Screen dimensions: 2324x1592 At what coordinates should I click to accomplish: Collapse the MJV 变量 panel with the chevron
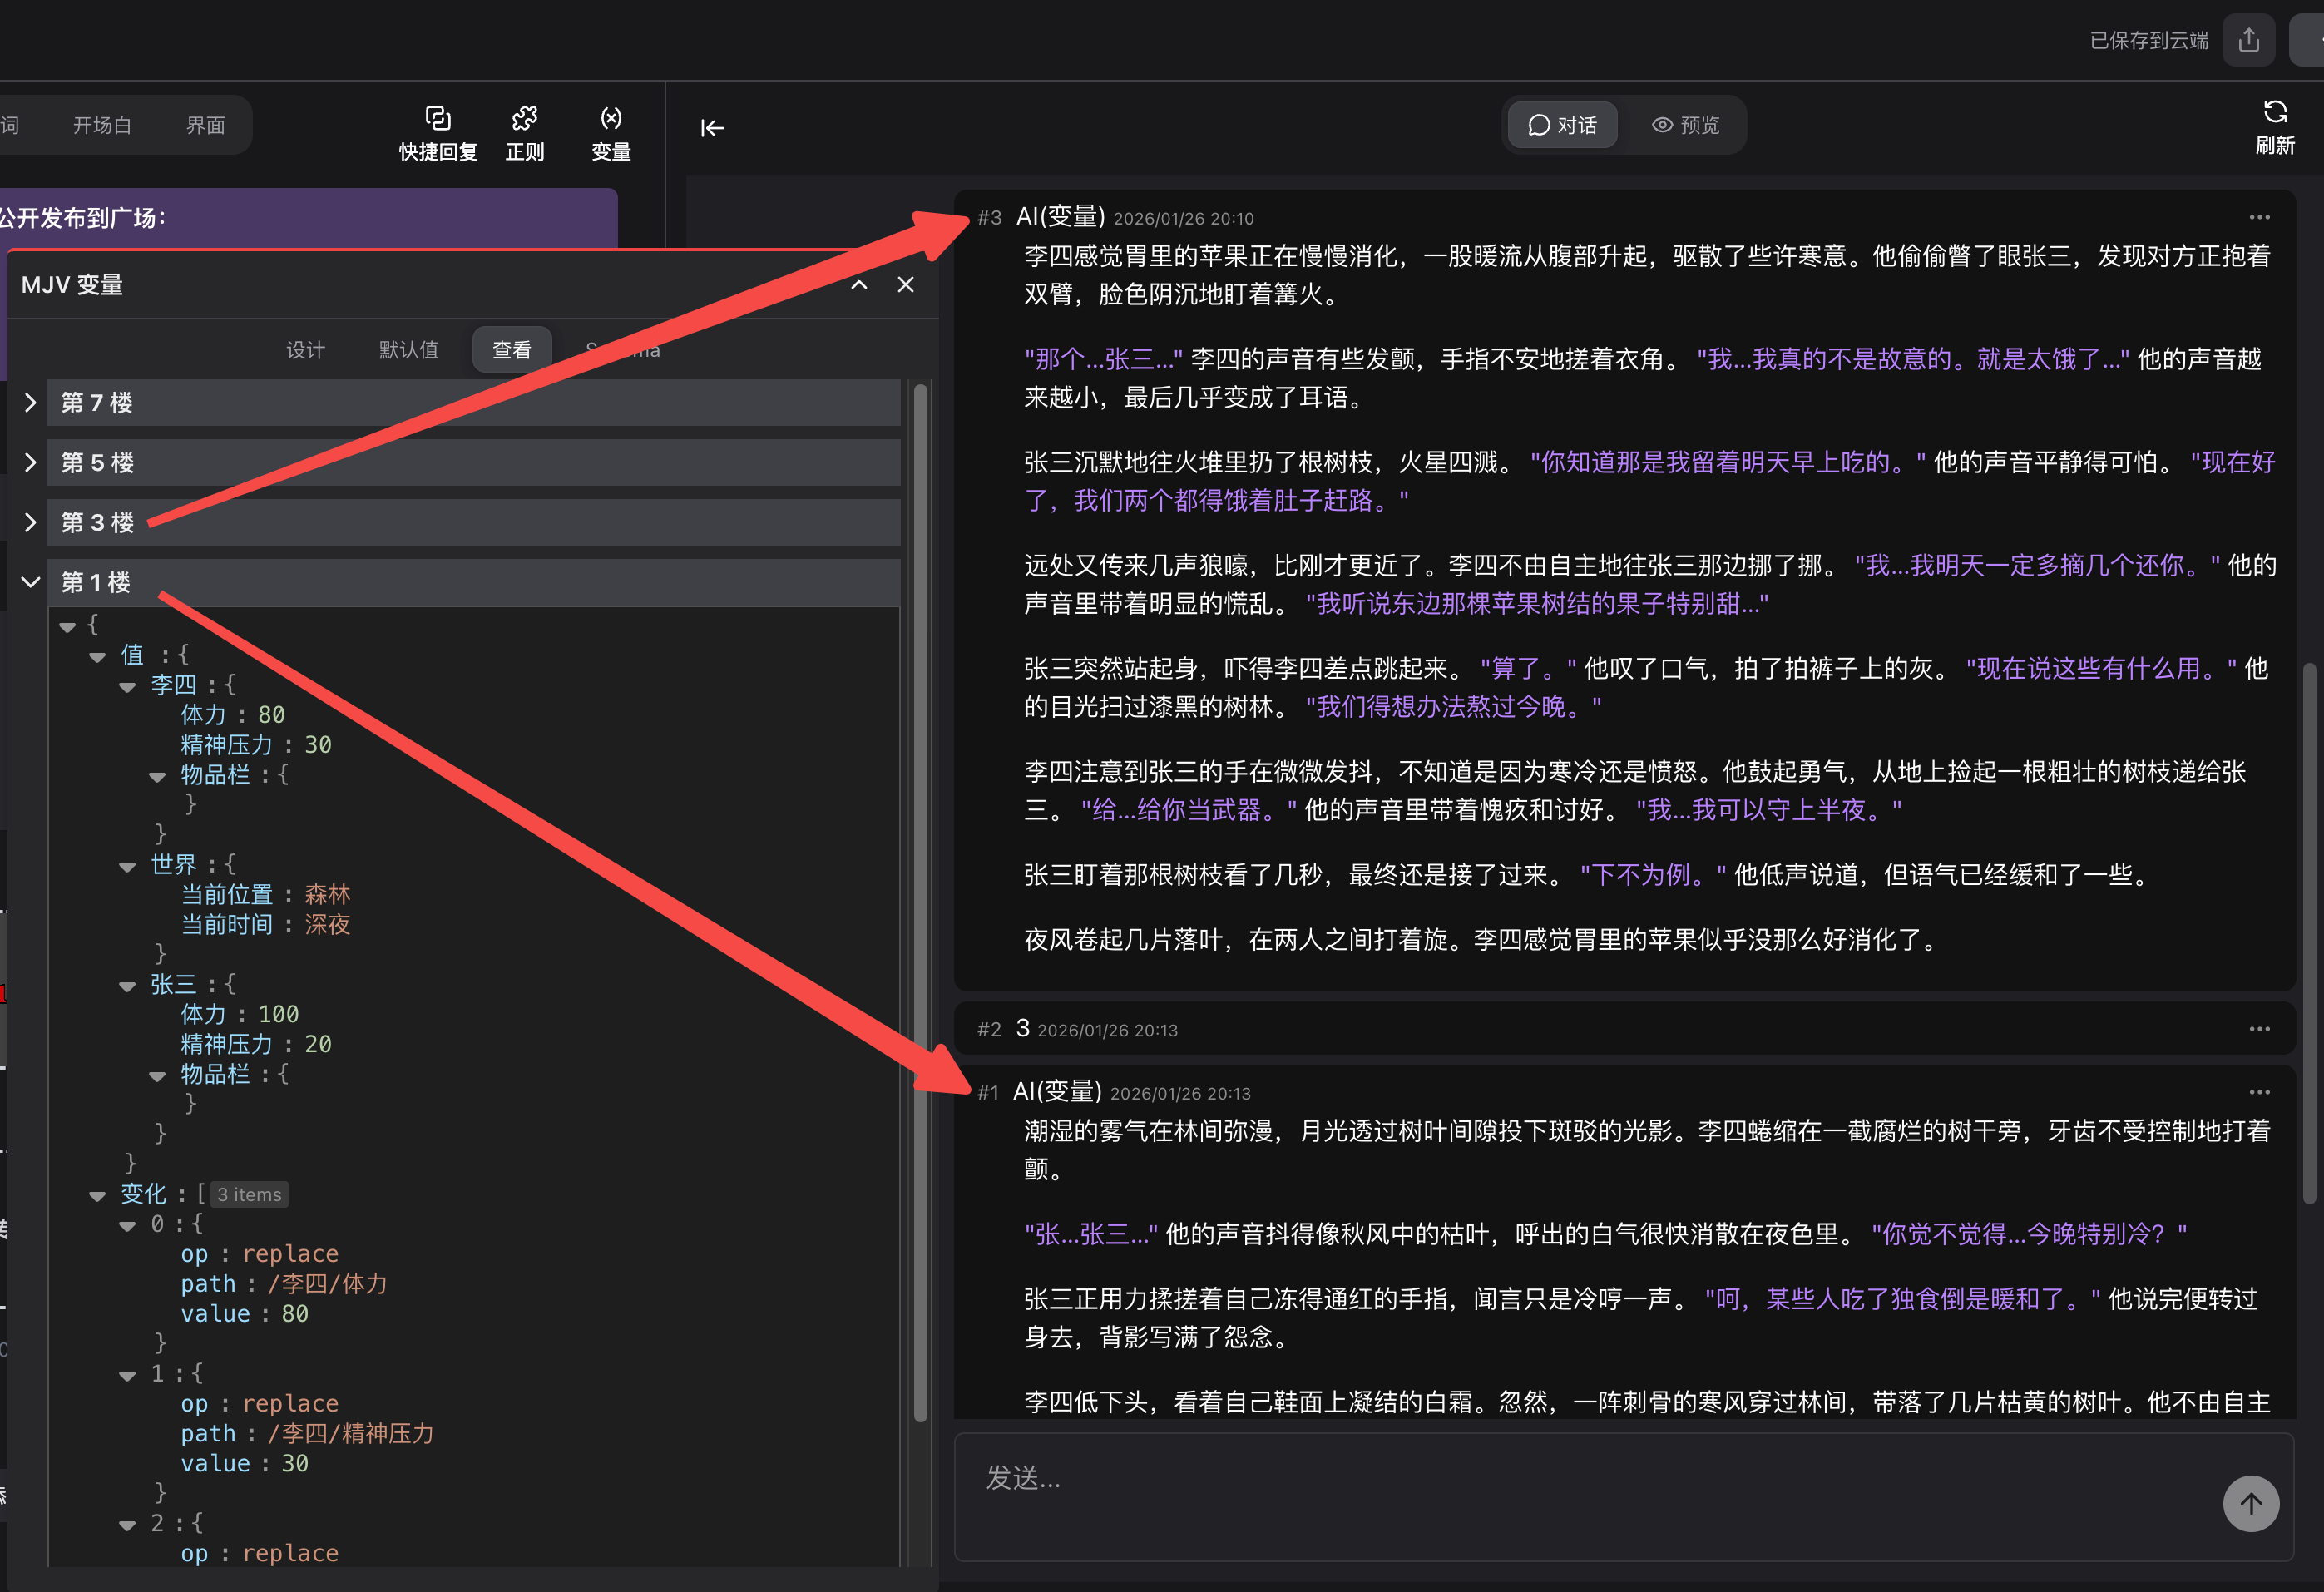tap(859, 285)
